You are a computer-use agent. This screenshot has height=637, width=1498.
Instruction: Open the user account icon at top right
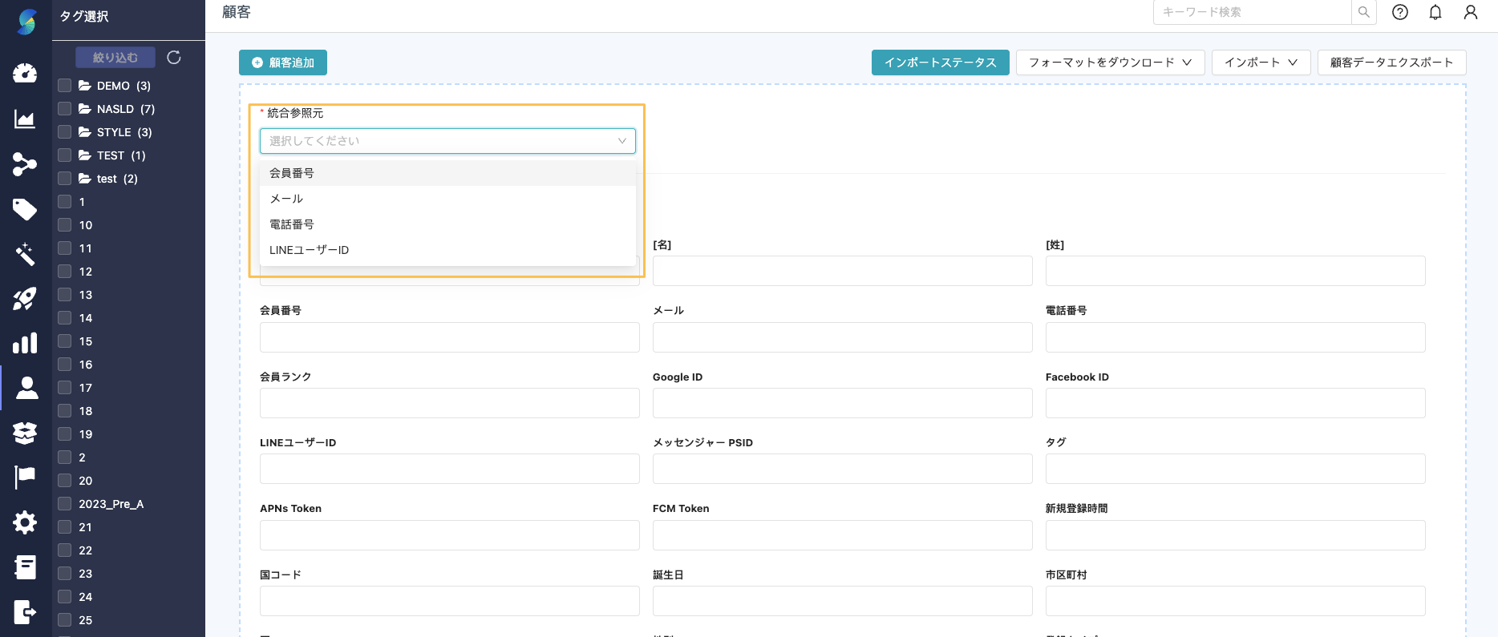[1471, 12]
